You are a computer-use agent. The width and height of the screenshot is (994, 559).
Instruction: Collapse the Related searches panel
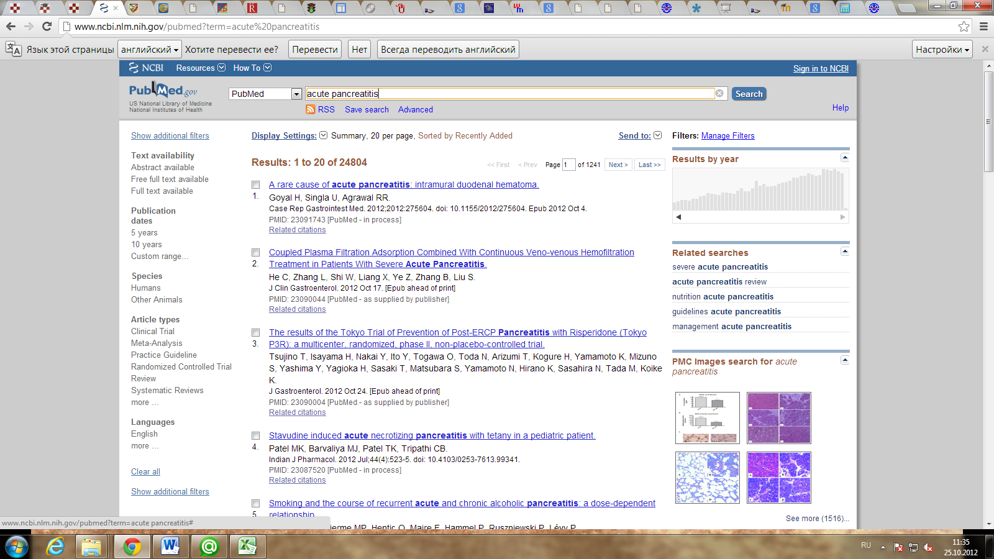845,251
